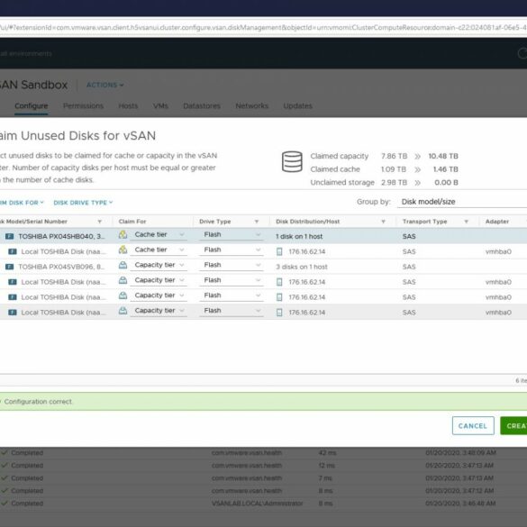This screenshot has height=527, width=527.
Task: Open the Drive Type column filter
Action: 257,222
